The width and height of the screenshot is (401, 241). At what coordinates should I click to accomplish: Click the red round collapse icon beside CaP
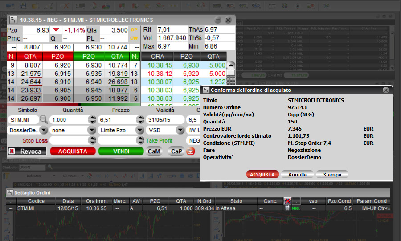(191, 151)
